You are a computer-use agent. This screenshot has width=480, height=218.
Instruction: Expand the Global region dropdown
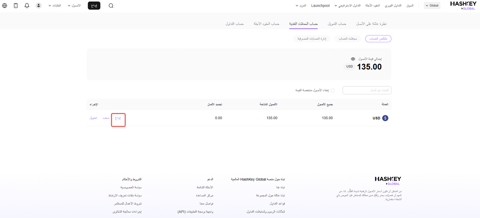tap(432, 6)
